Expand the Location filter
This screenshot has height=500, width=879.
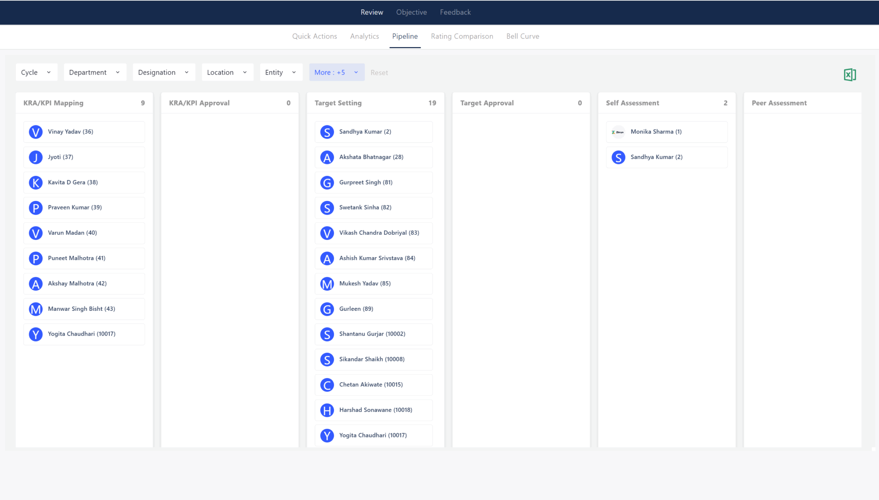[227, 72]
